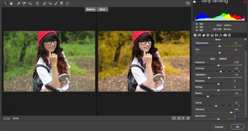The image size is (248, 131).
Task: Activate the Targeted Adjustment tool
Action: pyautogui.click(x=30, y=3)
